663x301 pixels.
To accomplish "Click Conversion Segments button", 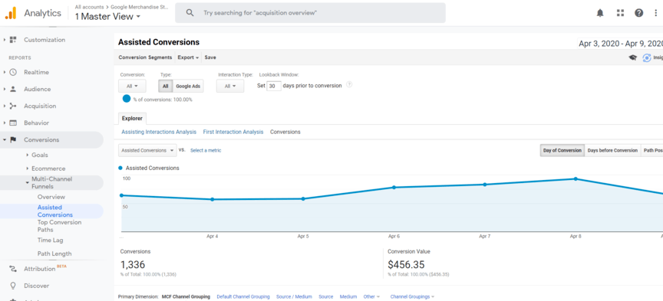I will (x=146, y=57).
